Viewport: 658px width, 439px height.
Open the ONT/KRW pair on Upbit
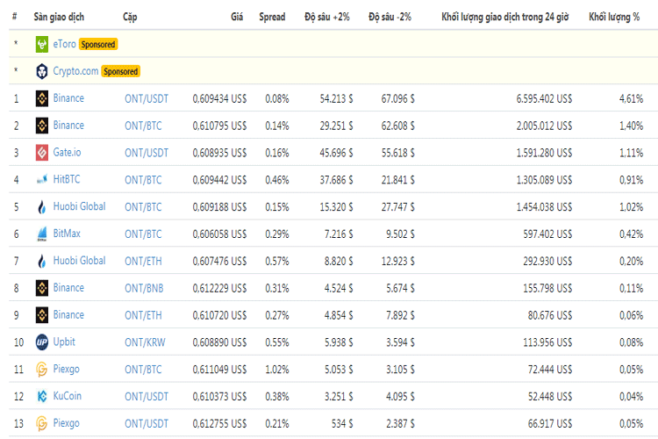coord(145,342)
